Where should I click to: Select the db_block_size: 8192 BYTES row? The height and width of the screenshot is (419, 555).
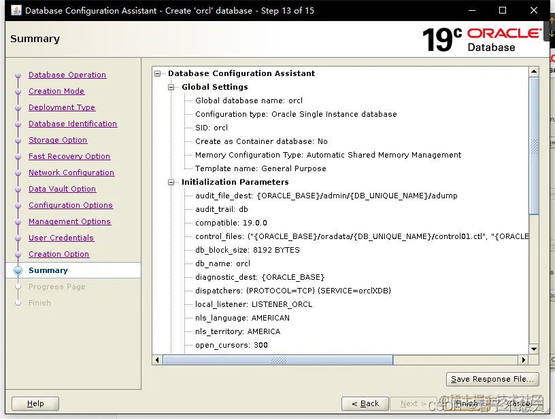[x=248, y=250]
